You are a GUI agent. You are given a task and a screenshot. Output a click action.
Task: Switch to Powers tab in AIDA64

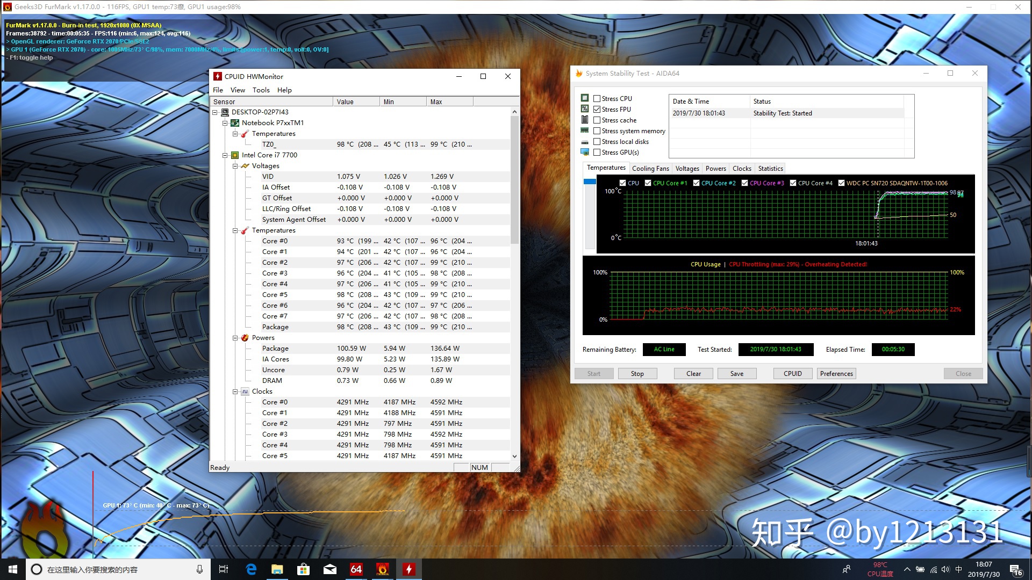pyautogui.click(x=715, y=169)
